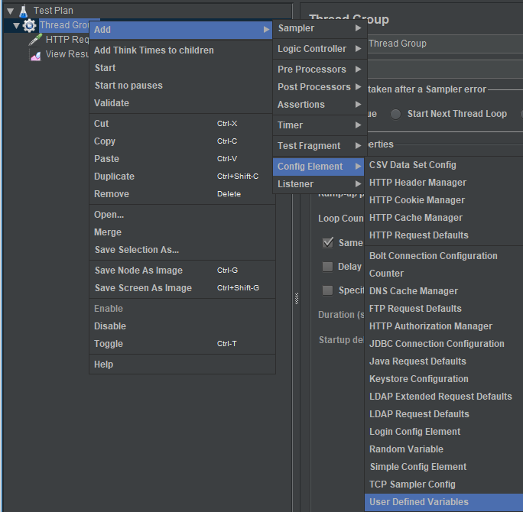Add a Simple Config Element
523x512 pixels.
pyautogui.click(x=444, y=468)
